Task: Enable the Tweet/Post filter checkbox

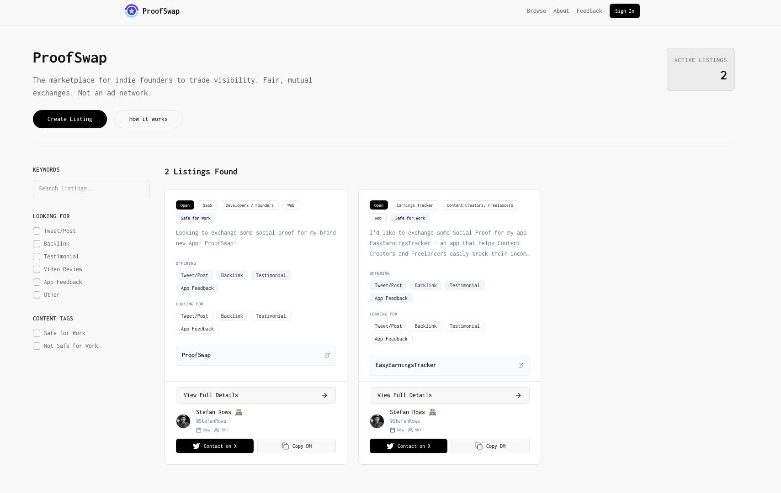Action: [37, 231]
